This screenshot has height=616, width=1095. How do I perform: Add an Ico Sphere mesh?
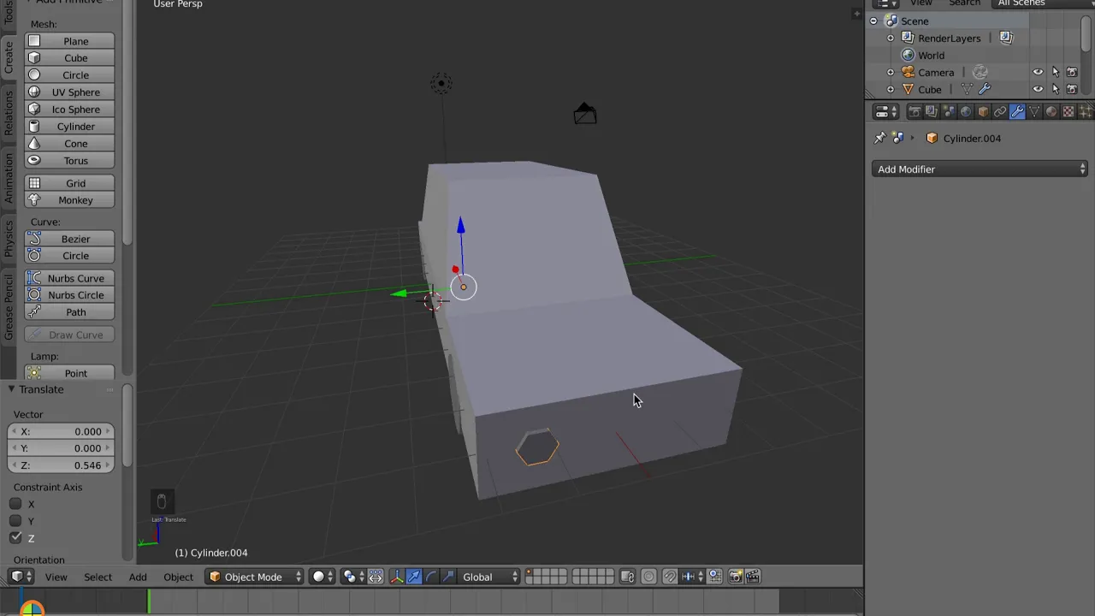point(69,110)
